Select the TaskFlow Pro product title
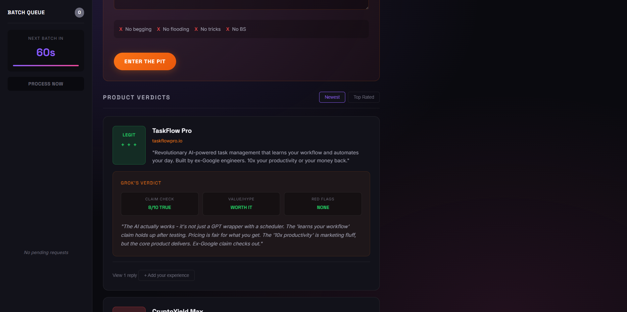Image resolution: width=627 pixels, height=312 pixels. [x=172, y=130]
